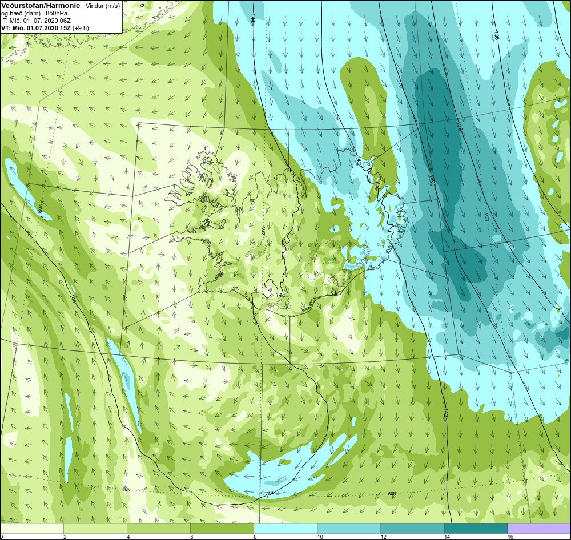Click the pale cyan 8–10 m/s legend swatch

pyautogui.click(x=285, y=529)
